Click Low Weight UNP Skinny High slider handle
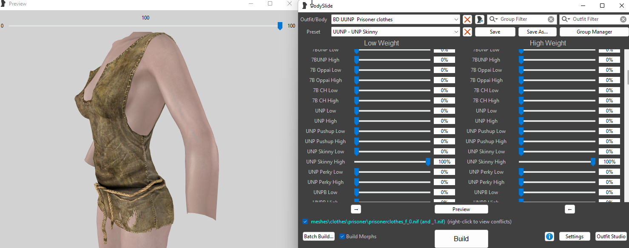This screenshot has height=248, width=629. [428, 162]
